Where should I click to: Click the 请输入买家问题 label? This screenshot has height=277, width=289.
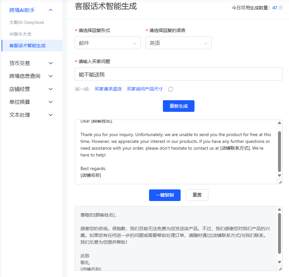(94, 61)
